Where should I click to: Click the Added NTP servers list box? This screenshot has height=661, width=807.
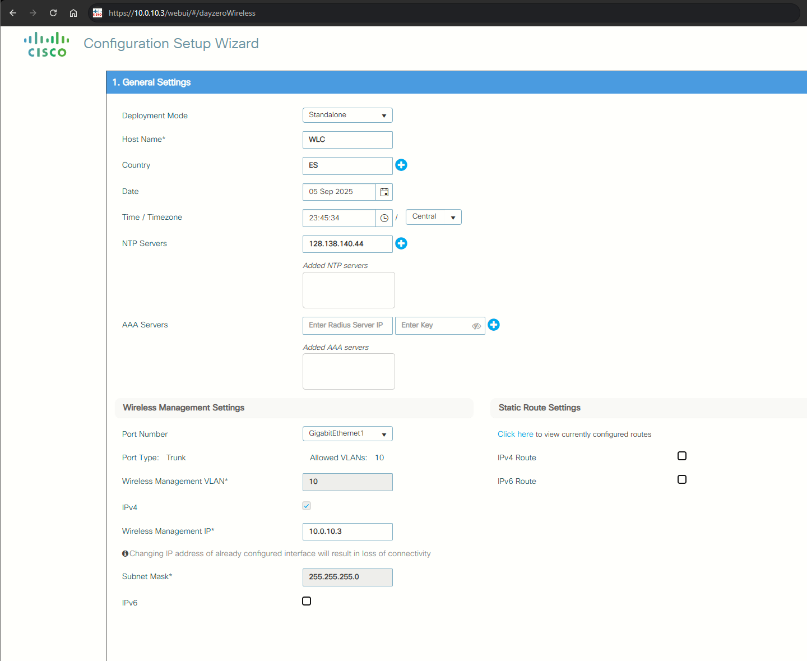click(349, 290)
